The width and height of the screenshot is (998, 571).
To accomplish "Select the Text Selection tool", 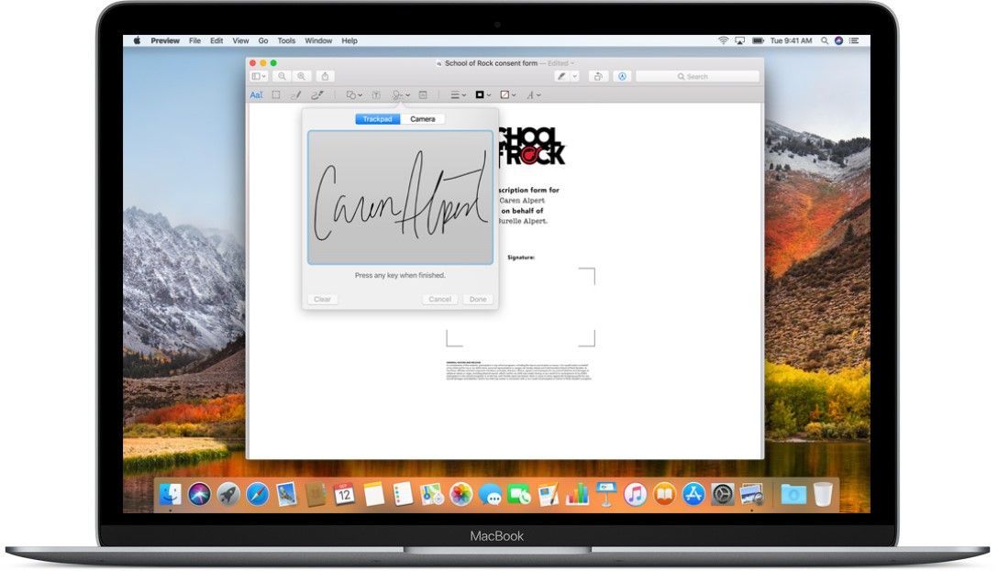I will [256, 94].
